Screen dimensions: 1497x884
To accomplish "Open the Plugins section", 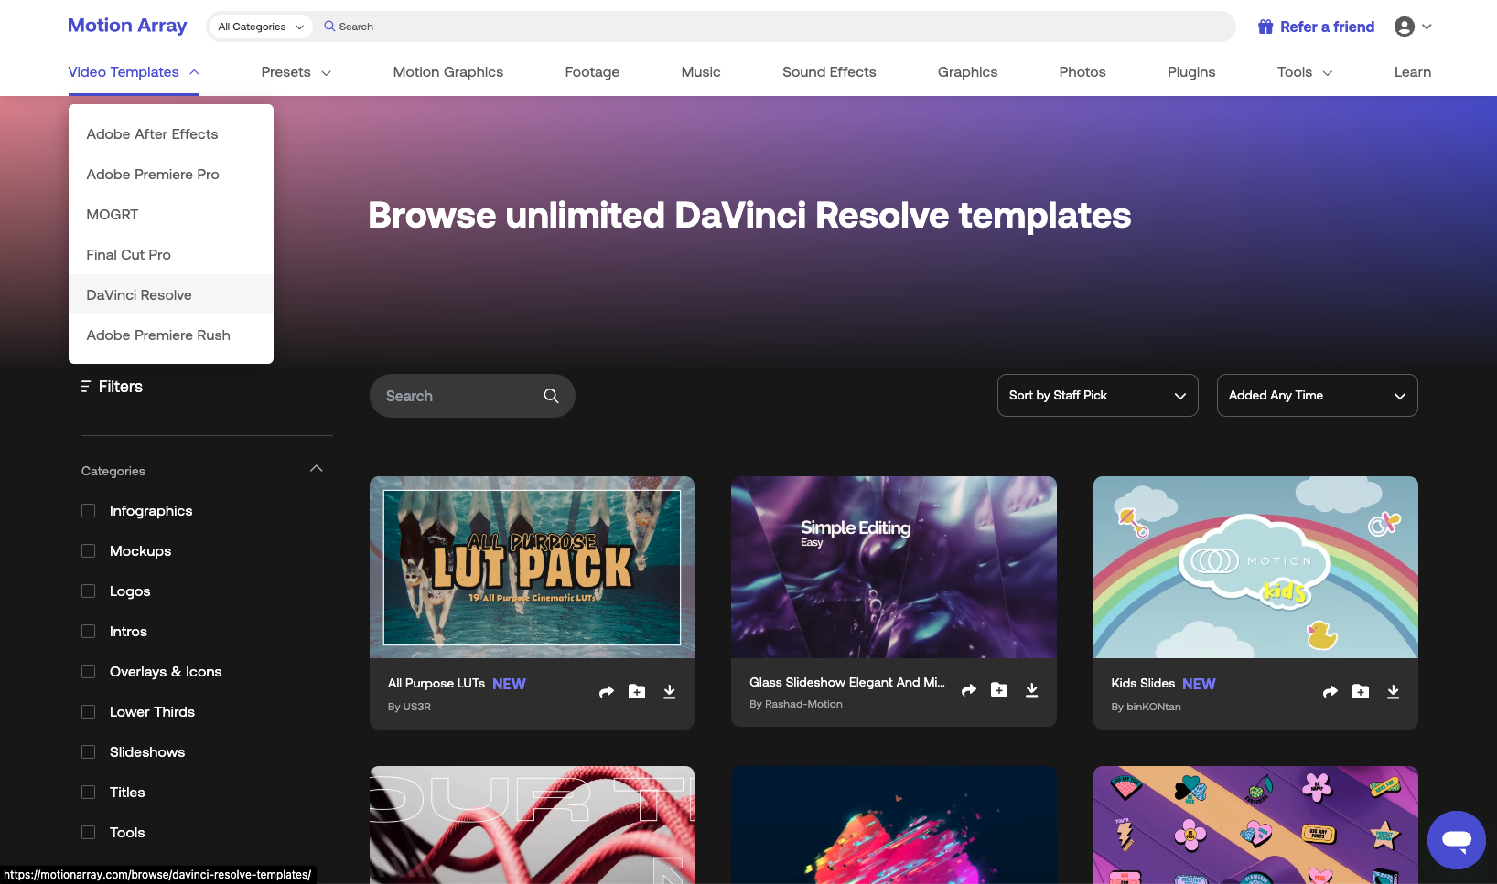I will click(1191, 72).
